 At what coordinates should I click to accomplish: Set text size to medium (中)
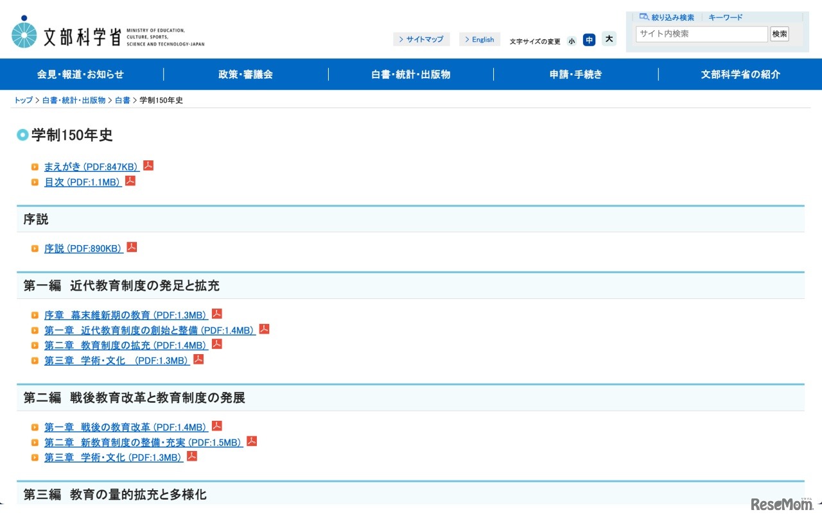(x=589, y=40)
